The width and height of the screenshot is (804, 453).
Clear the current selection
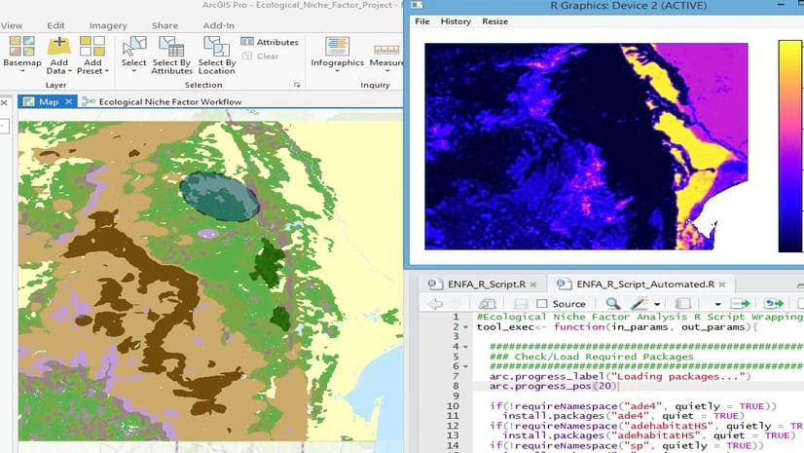(x=261, y=56)
